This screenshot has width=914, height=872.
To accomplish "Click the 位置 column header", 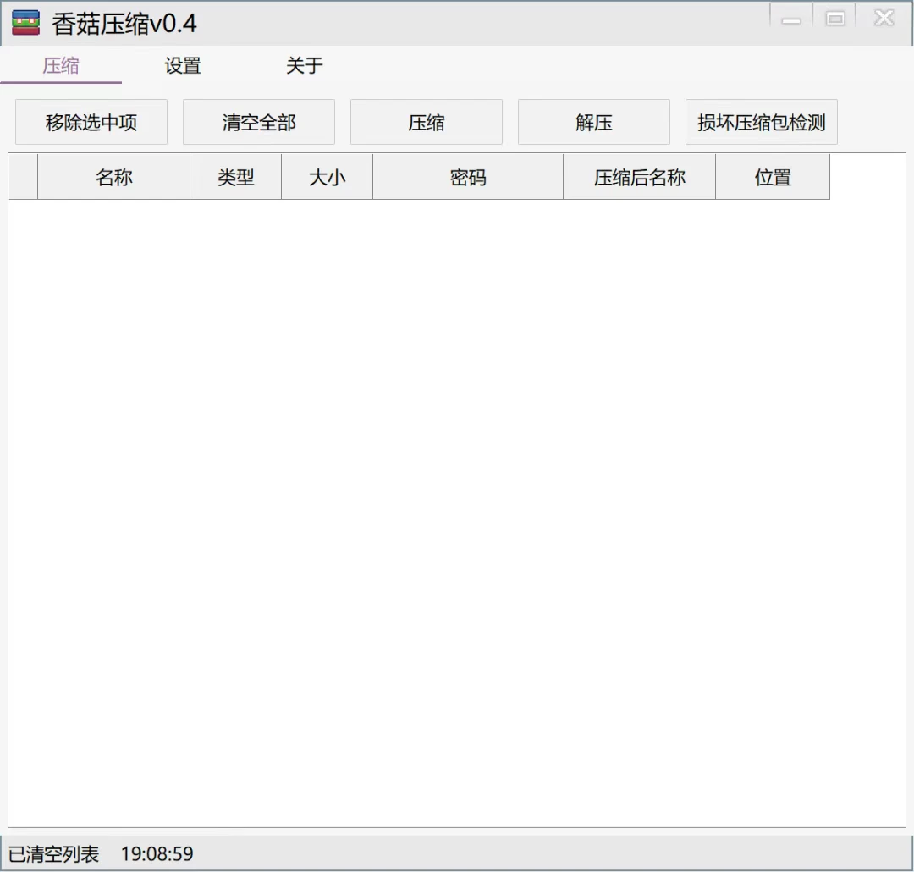I will click(773, 176).
